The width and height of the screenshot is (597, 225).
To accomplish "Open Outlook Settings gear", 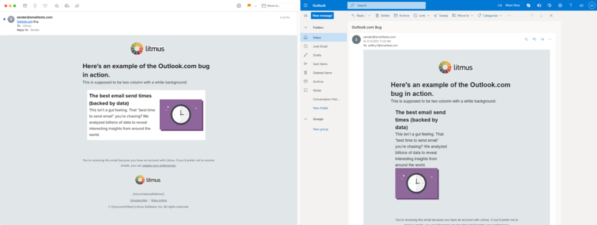I will (x=560, y=5).
